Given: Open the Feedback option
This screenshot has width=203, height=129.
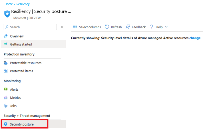Looking at the screenshot, I should point(136,27).
